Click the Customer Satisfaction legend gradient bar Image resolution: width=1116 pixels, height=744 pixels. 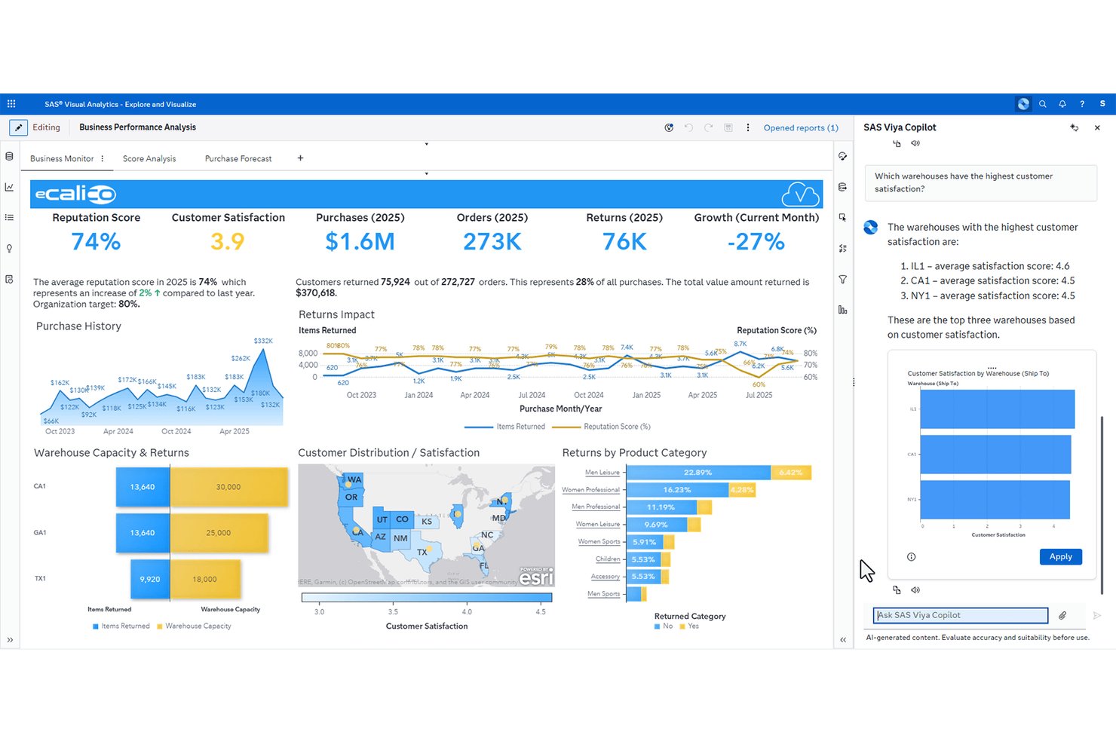point(427,598)
